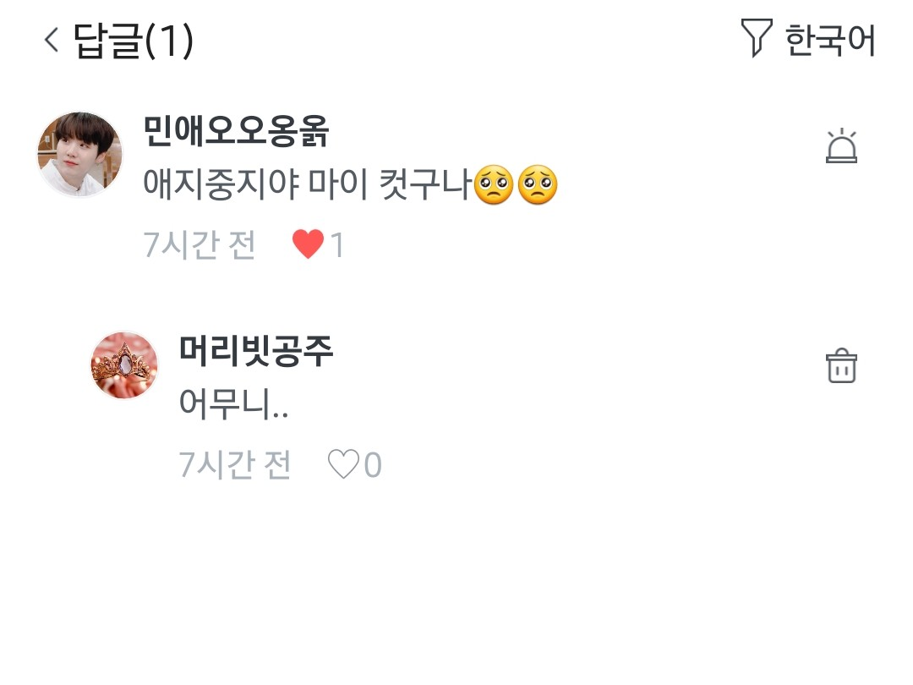Delete the 머리빗공주 reply with trash icon

pos(841,366)
